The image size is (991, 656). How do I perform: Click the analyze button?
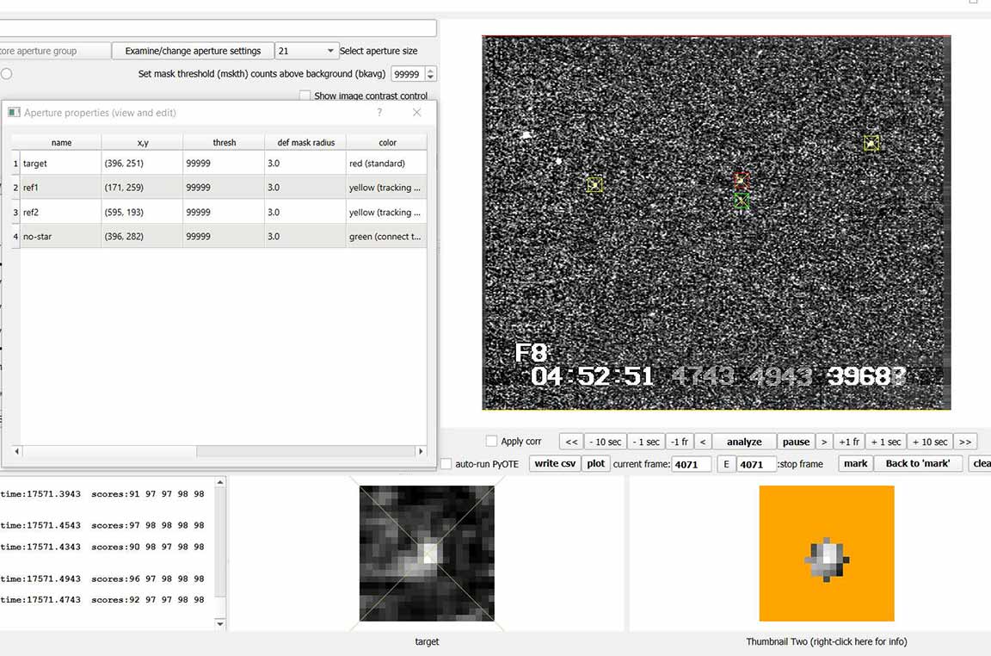[744, 442]
